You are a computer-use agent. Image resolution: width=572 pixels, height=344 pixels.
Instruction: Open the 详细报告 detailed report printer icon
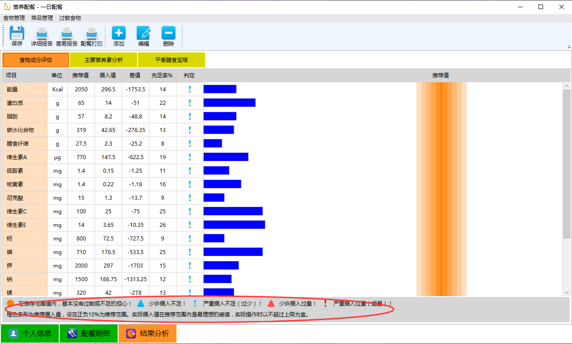coord(42,34)
